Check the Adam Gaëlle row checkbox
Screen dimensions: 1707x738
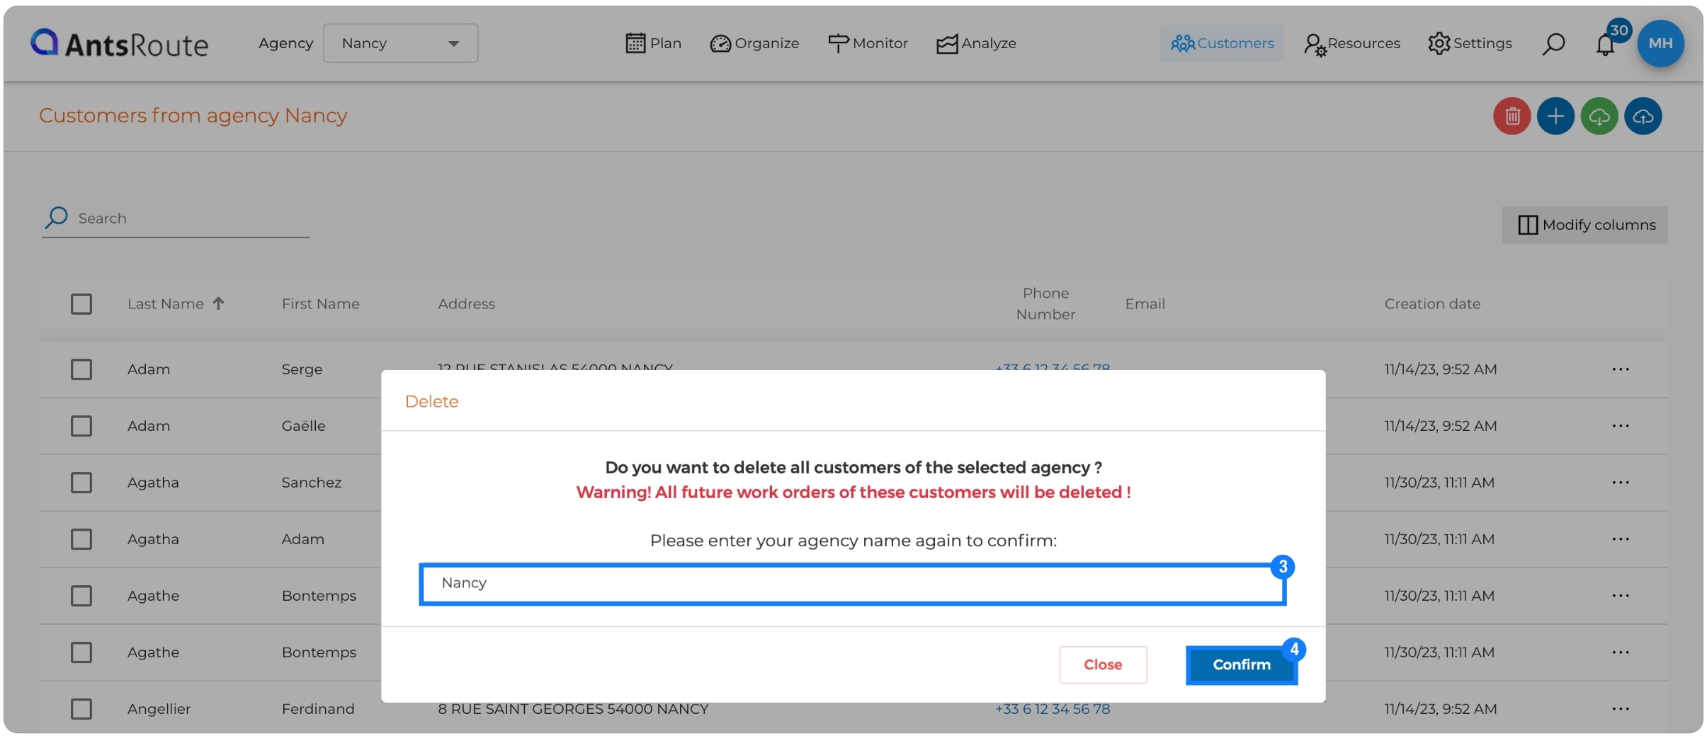[81, 426]
